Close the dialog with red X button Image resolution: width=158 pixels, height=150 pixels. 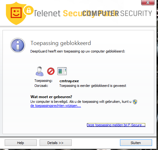click(148, 2)
